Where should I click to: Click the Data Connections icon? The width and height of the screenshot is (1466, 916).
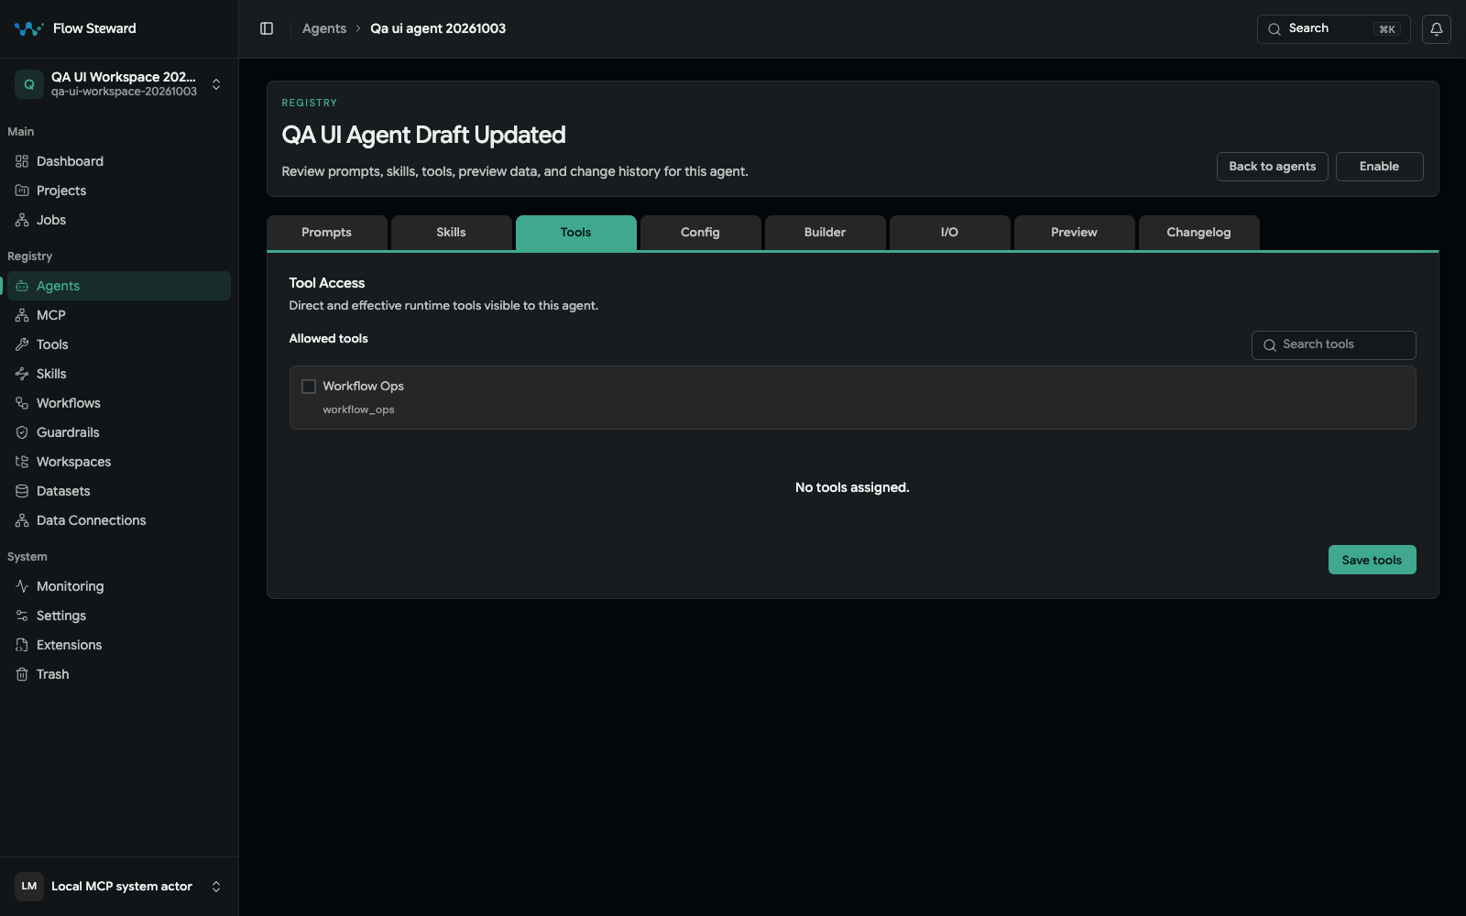pyautogui.click(x=22, y=520)
